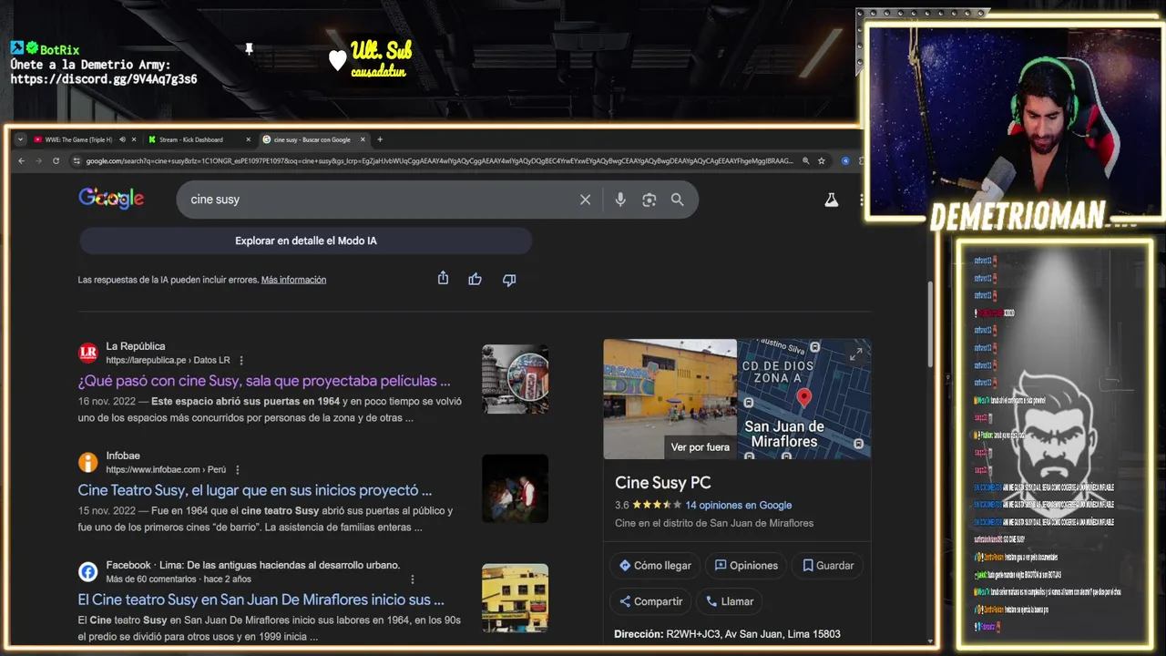Browser forward arrow button
The width and height of the screenshot is (1166, 656).
tap(38, 161)
